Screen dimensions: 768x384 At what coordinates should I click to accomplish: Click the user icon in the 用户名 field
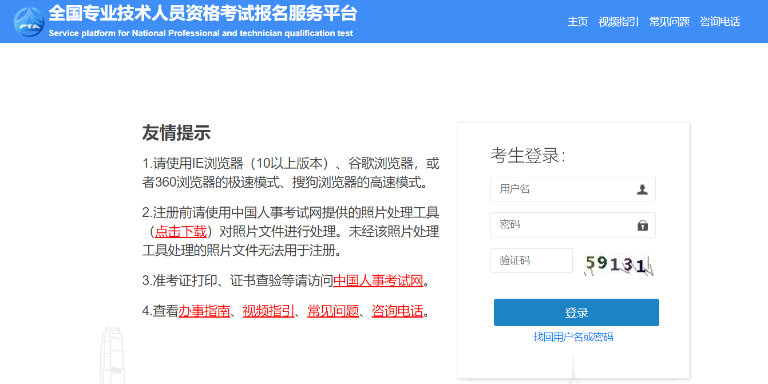click(x=642, y=189)
